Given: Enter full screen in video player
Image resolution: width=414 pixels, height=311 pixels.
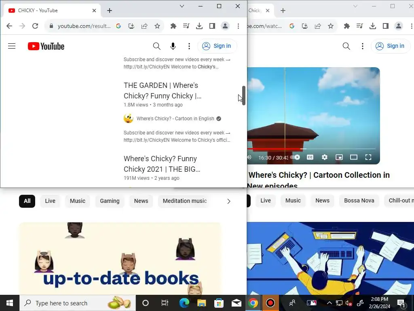Looking at the screenshot, I should coord(368,158).
